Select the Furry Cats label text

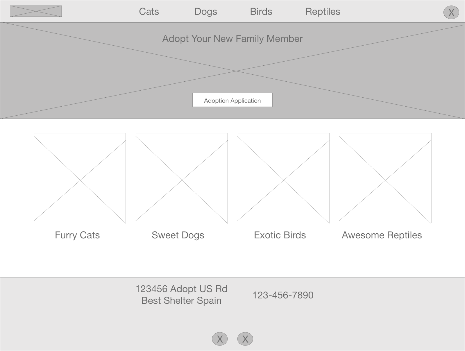[77, 235]
